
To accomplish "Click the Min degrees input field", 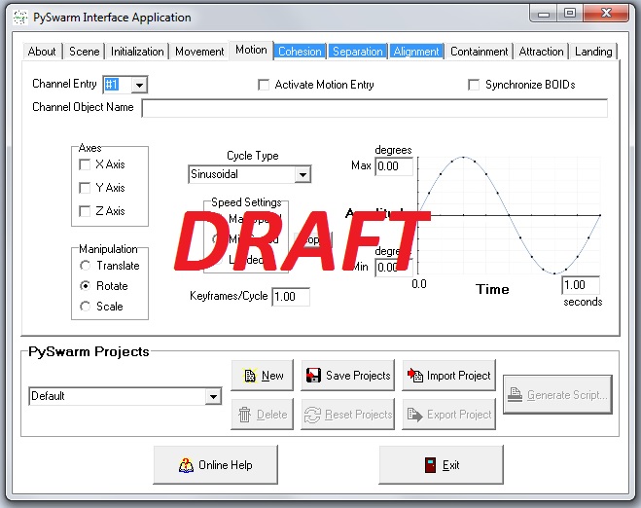I will pos(394,268).
